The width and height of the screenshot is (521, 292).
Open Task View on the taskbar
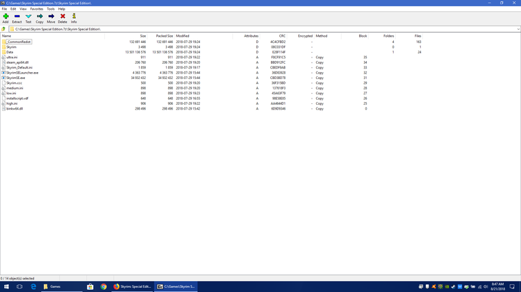(19, 286)
